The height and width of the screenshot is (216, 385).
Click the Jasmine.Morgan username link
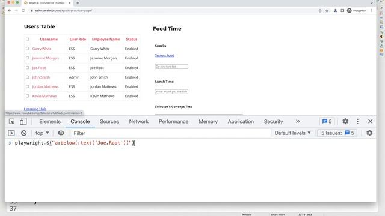46,58
